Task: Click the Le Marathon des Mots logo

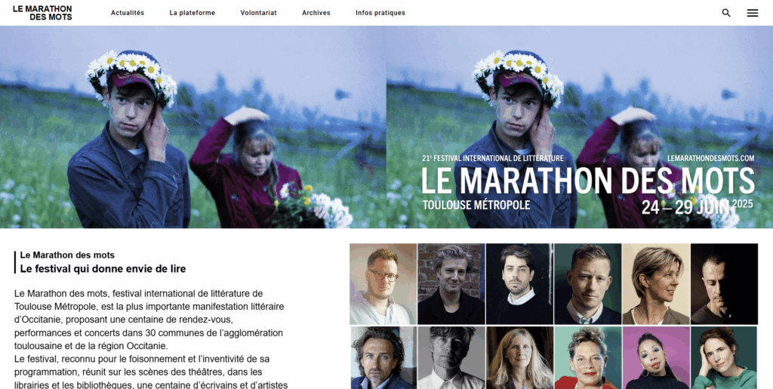Action: coord(42,13)
